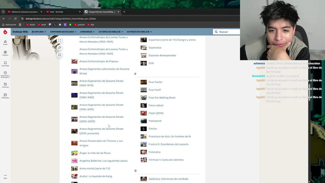
Task: Open the Fiera radical thumbnail
Action: click(144, 105)
